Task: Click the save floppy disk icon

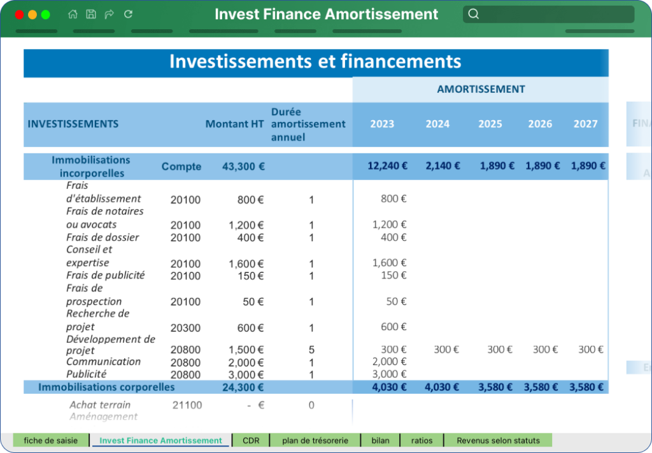Action: pos(91,14)
